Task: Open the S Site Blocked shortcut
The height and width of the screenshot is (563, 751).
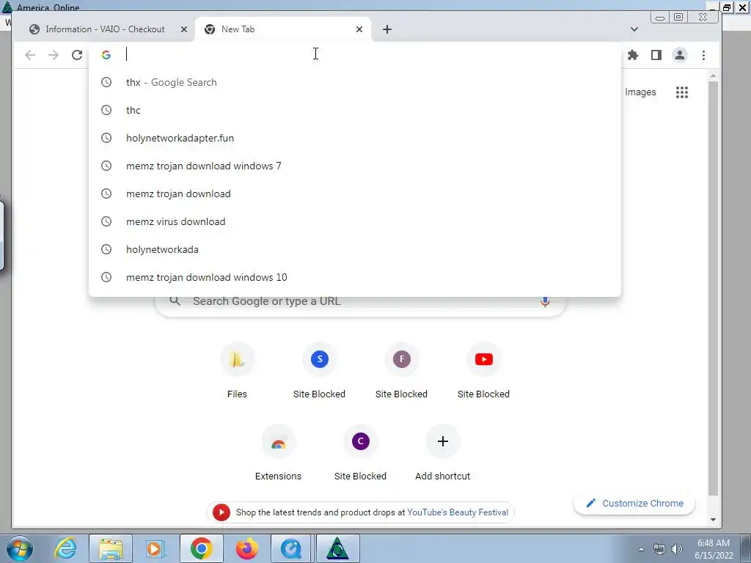Action: pyautogui.click(x=320, y=359)
